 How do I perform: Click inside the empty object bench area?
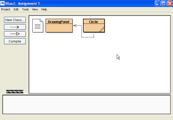(x=86, y=104)
